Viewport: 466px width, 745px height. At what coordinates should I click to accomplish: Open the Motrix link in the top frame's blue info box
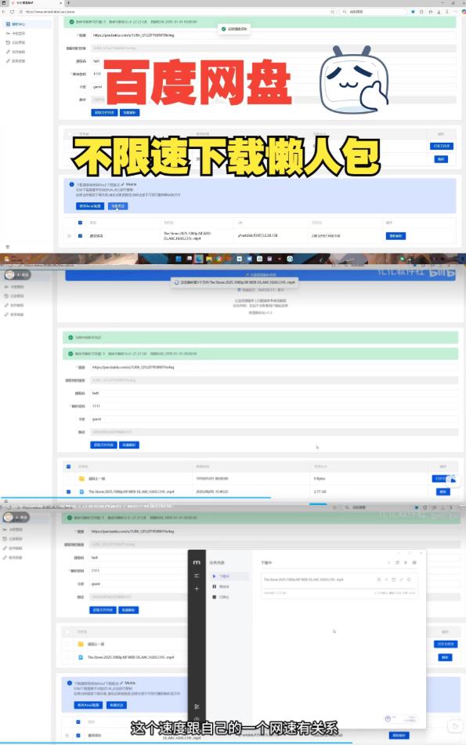[131, 184]
